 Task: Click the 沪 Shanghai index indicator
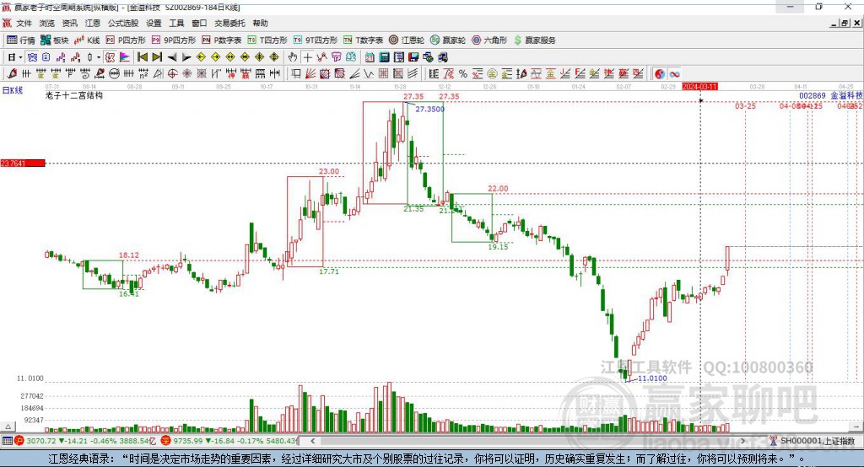click(19, 441)
